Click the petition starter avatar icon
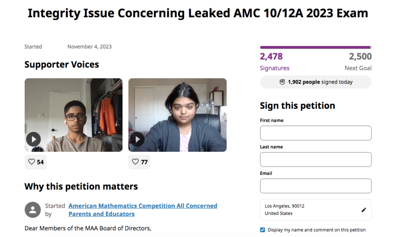 click(33, 210)
